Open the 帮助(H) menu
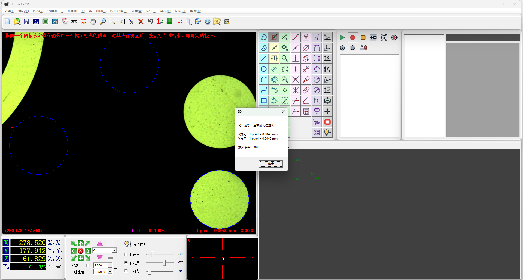This screenshot has width=523, height=280. tap(196, 11)
